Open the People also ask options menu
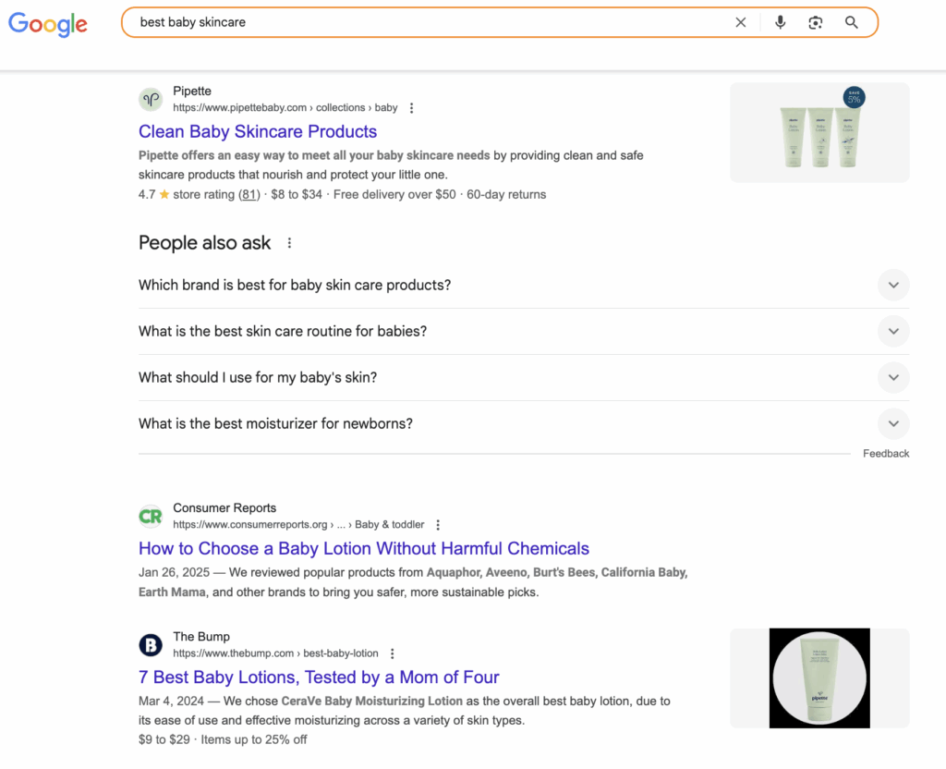 click(289, 243)
